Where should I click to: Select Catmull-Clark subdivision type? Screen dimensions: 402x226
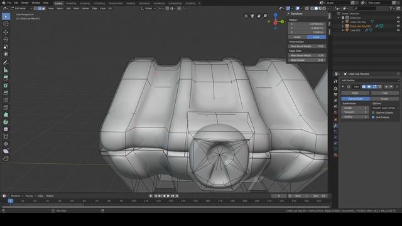(x=356, y=99)
